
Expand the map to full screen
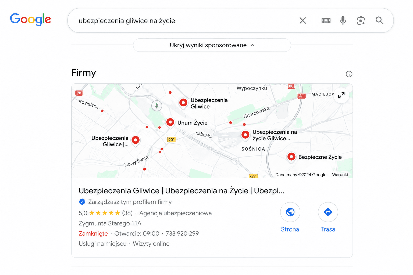[341, 95]
